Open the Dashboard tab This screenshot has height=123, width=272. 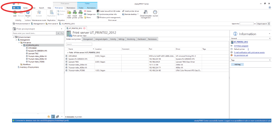click(142, 39)
